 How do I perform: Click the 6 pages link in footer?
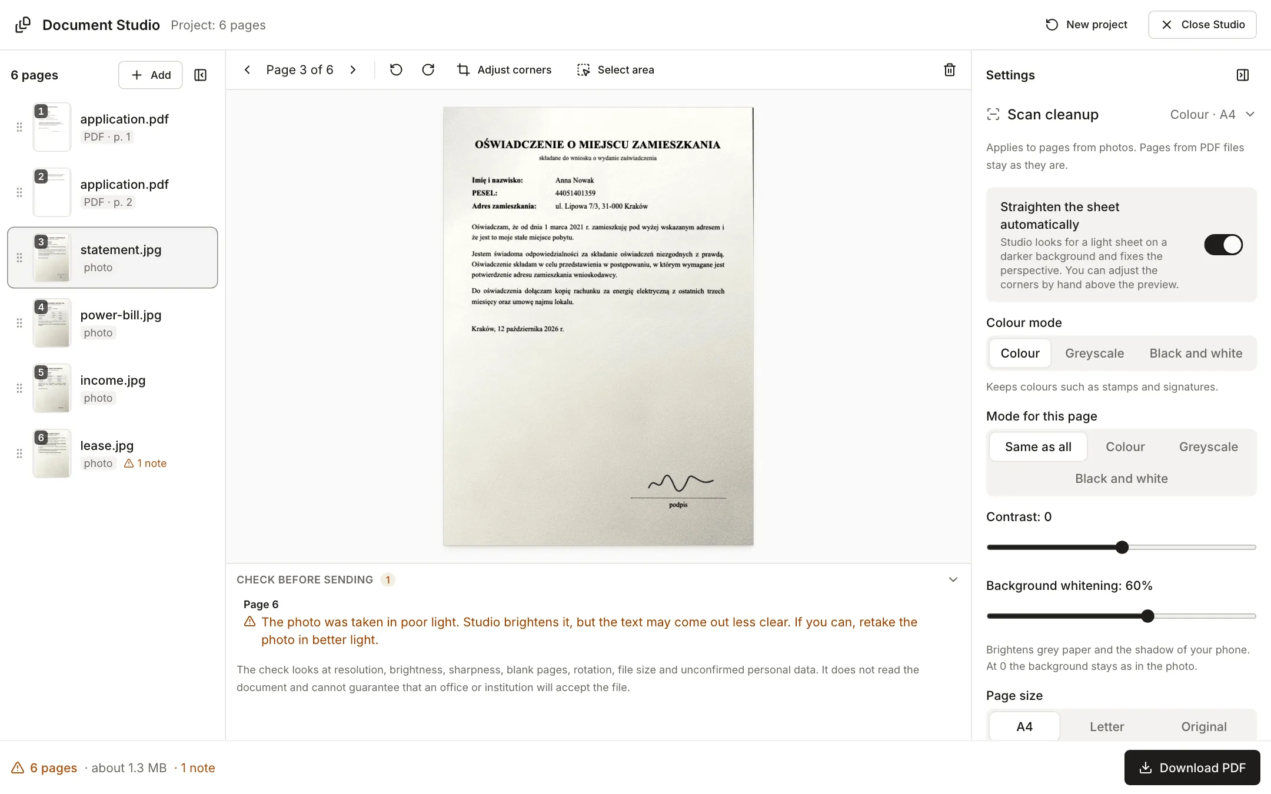click(x=54, y=768)
